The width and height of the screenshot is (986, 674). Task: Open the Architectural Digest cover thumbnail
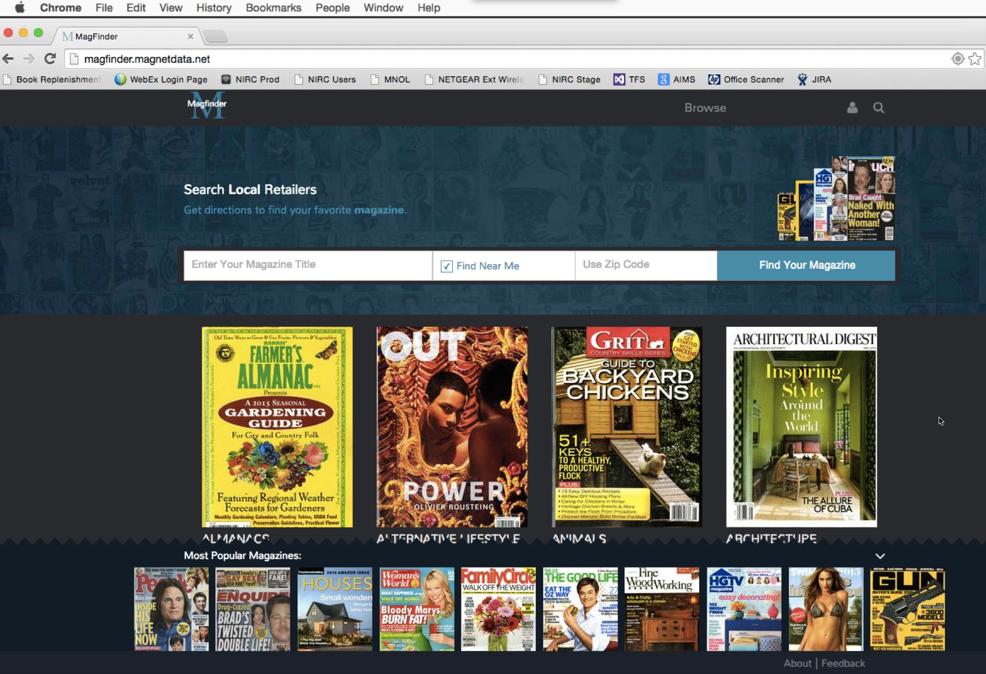tap(801, 427)
